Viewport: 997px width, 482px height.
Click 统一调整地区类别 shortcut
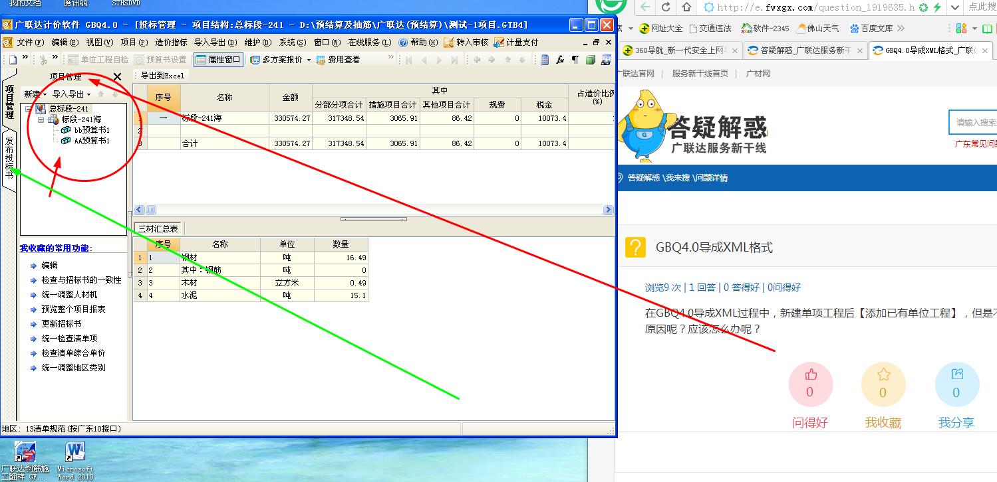tap(73, 368)
